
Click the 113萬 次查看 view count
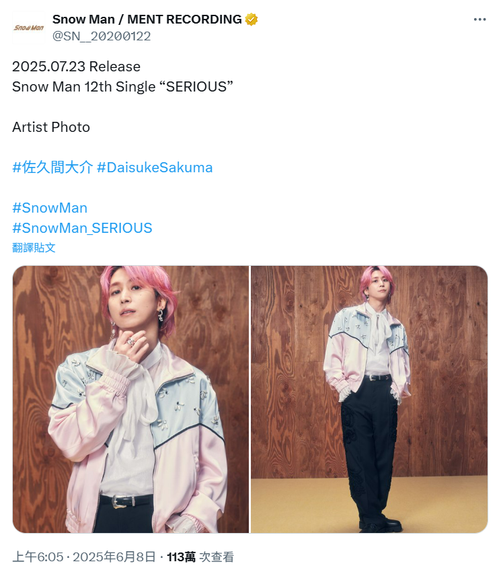pos(200,557)
